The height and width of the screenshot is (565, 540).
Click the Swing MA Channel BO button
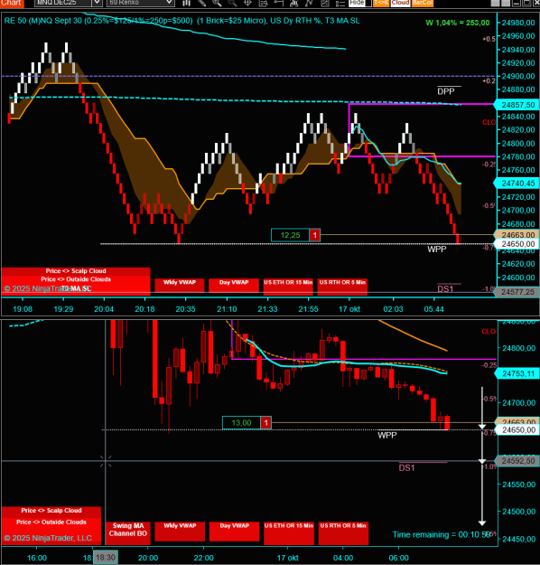128,532
